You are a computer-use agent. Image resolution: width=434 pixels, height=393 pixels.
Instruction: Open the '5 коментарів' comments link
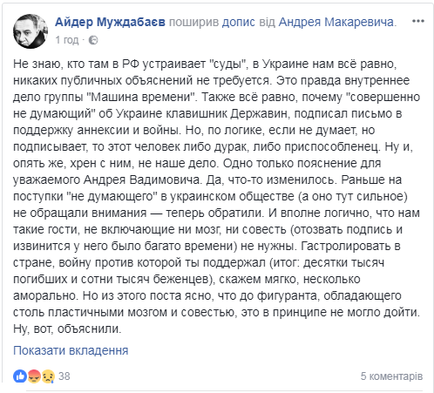(391, 376)
